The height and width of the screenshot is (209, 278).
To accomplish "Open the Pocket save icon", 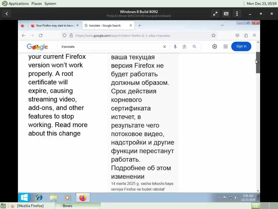I will coord(237,35).
